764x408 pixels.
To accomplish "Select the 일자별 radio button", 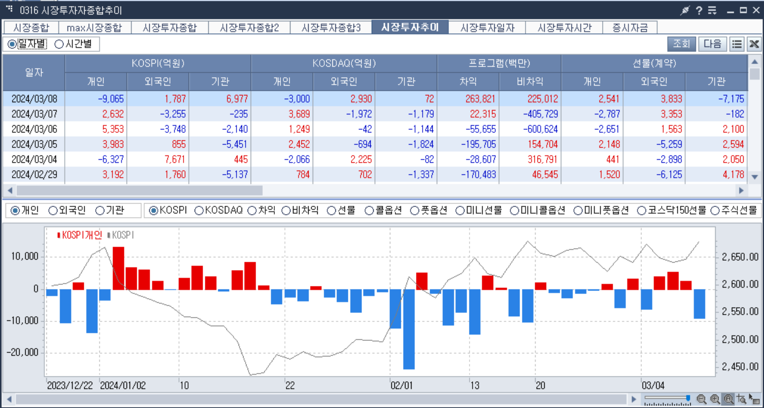I will [x=12, y=44].
